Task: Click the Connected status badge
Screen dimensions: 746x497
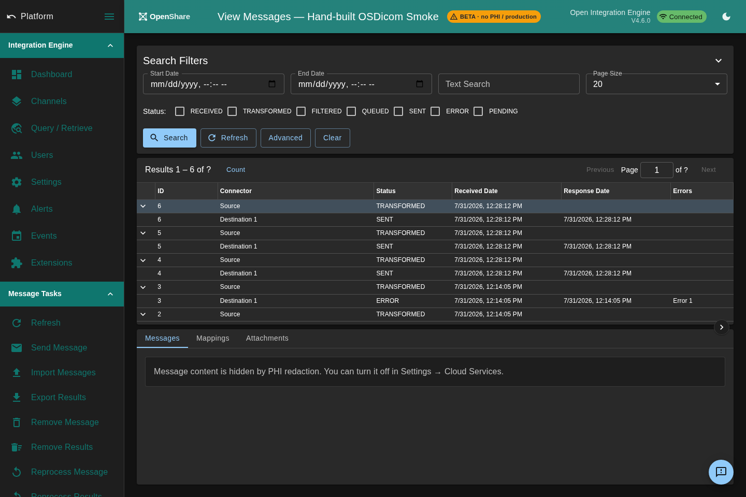Action: click(682, 17)
